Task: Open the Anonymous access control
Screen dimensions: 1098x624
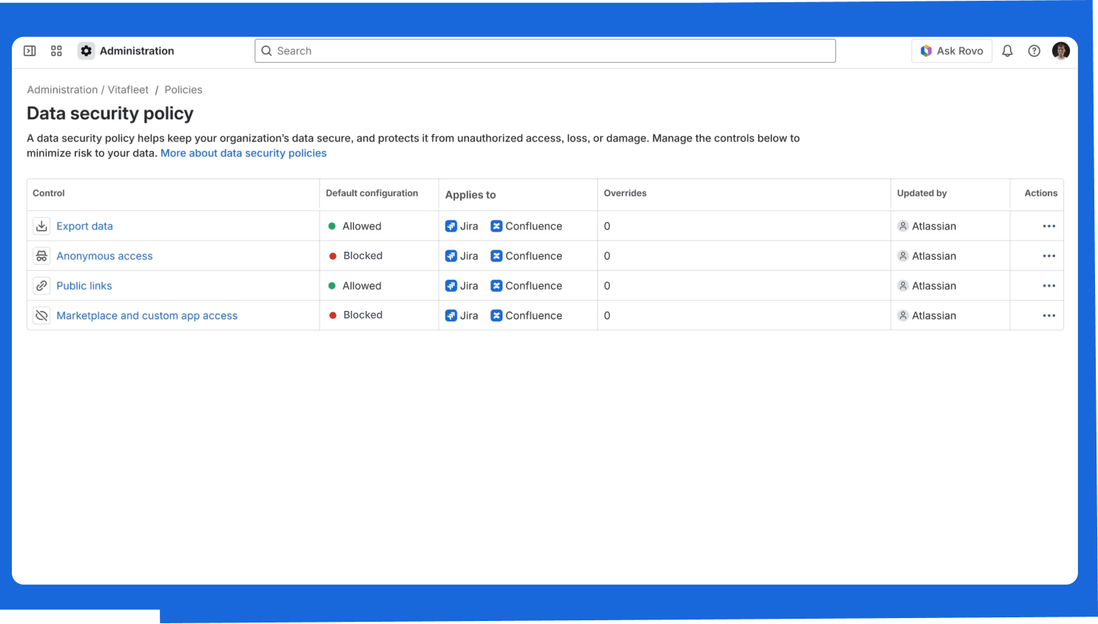Action: point(104,256)
